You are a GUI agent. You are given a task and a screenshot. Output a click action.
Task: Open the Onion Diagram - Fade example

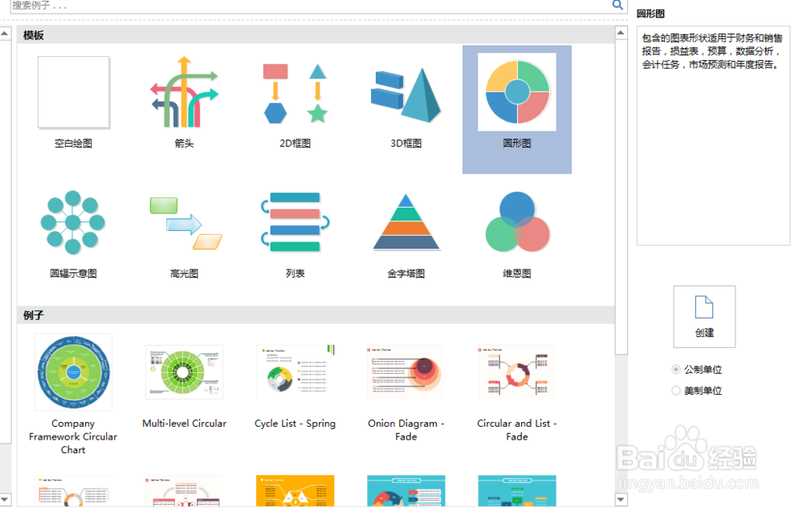pyautogui.click(x=406, y=372)
